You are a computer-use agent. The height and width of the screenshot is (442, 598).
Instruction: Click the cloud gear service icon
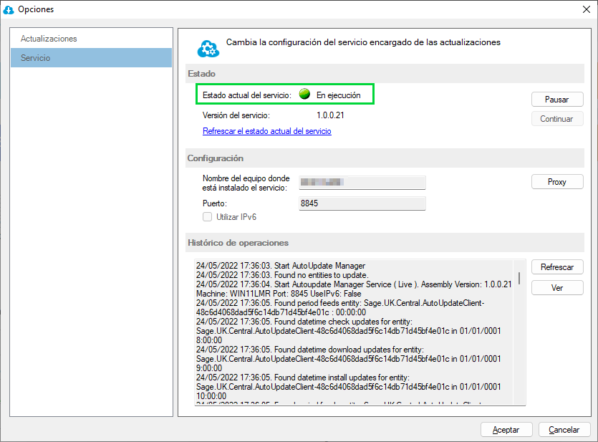[208, 49]
